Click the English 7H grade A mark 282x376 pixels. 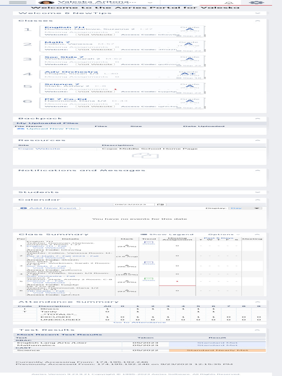point(190,29)
